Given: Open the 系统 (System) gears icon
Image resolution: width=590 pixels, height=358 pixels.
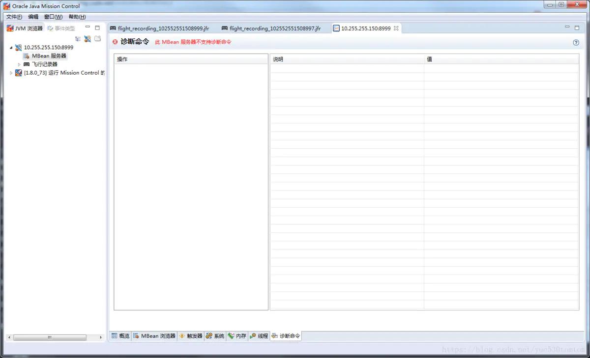Looking at the screenshot, I should (x=209, y=336).
